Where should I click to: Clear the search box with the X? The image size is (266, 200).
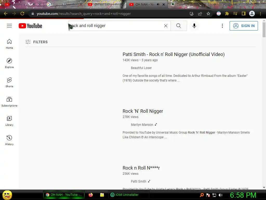click(166, 26)
